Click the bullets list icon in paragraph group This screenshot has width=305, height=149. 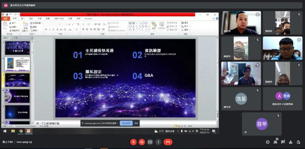click(83, 24)
